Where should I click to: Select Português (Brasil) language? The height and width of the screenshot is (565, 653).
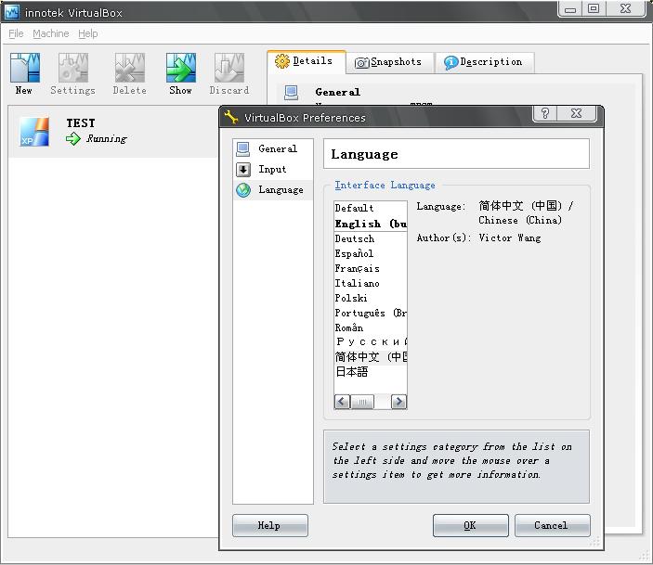(x=371, y=313)
